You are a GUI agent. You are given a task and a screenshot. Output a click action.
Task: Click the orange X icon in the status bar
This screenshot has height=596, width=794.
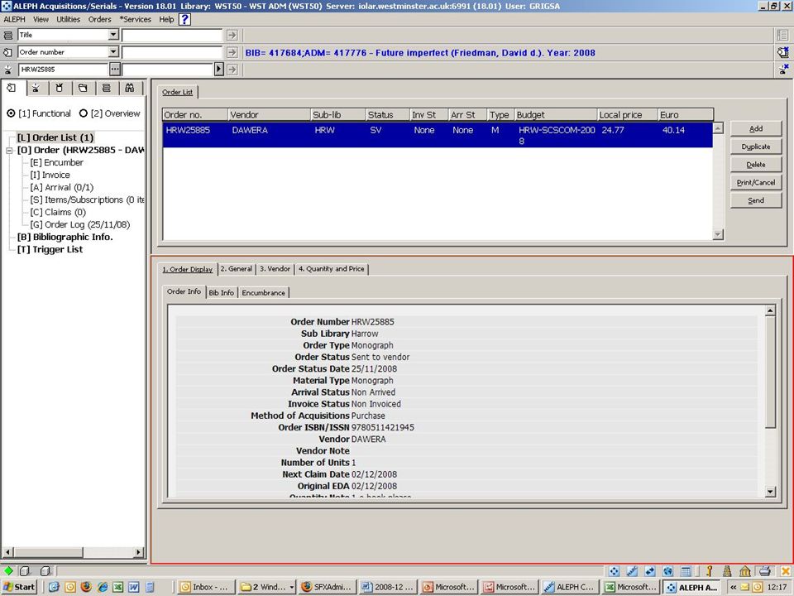point(785,571)
